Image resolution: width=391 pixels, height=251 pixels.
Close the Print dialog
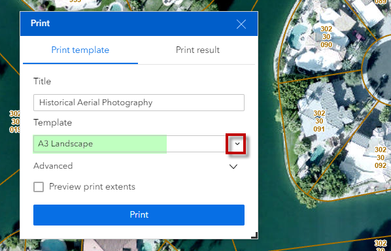tap(241, 24)
